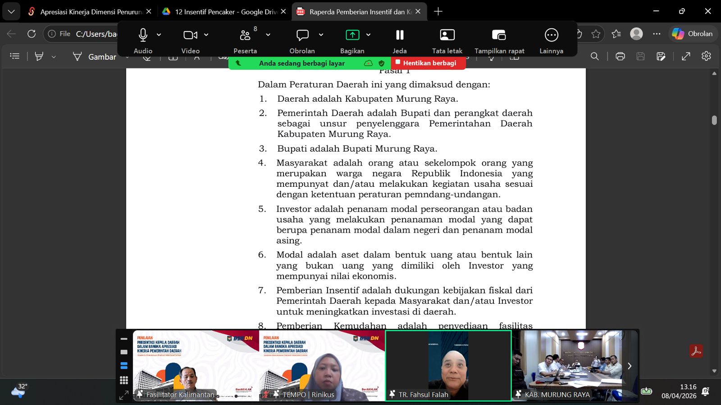The image size is (721, 405).
Task: Open the Obrolan chat in Zoom toolbar
Action: pos(302,35)
